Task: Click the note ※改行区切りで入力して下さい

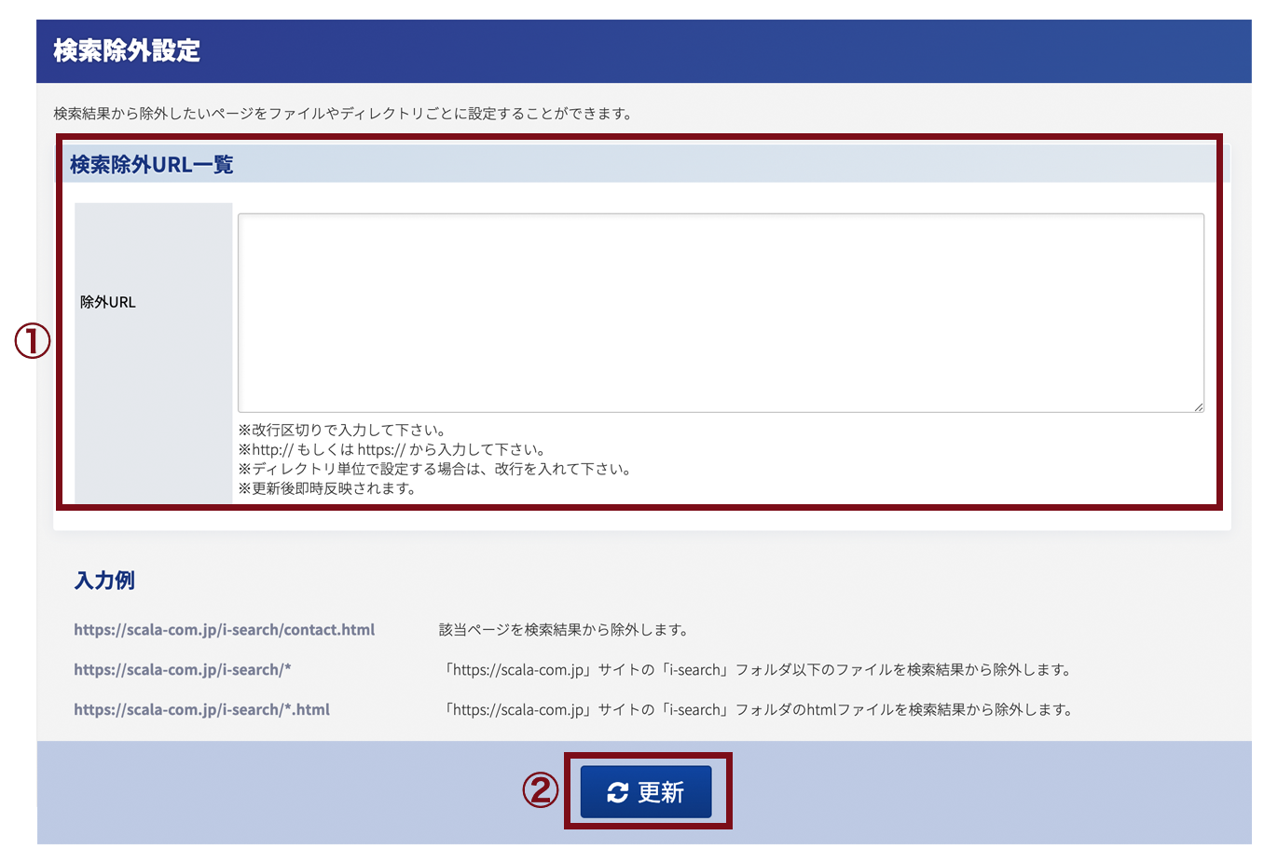Action: pos(342,431)
